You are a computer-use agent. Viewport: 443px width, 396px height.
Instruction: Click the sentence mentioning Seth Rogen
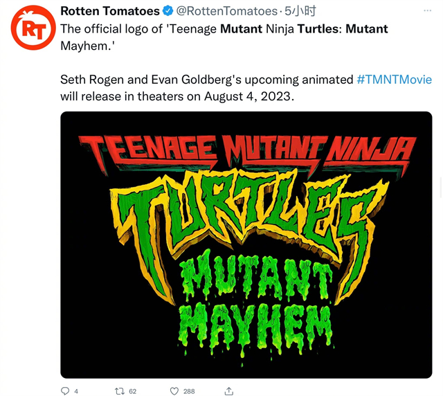coord(246,88)
